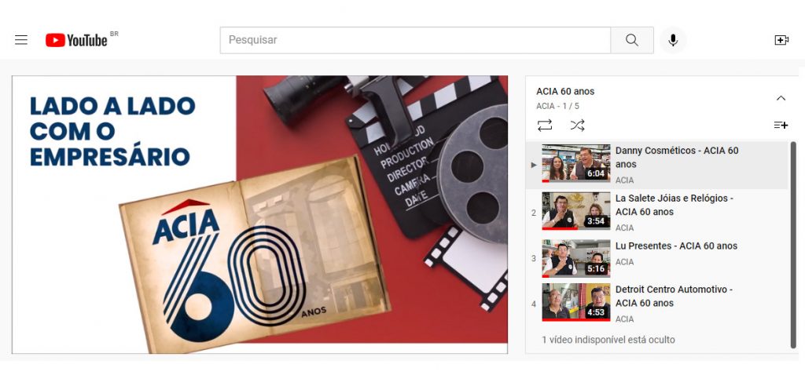Click '1 vídeo indisponível está oculto' notice
805x386 pixels.
(x=608, y=340)
